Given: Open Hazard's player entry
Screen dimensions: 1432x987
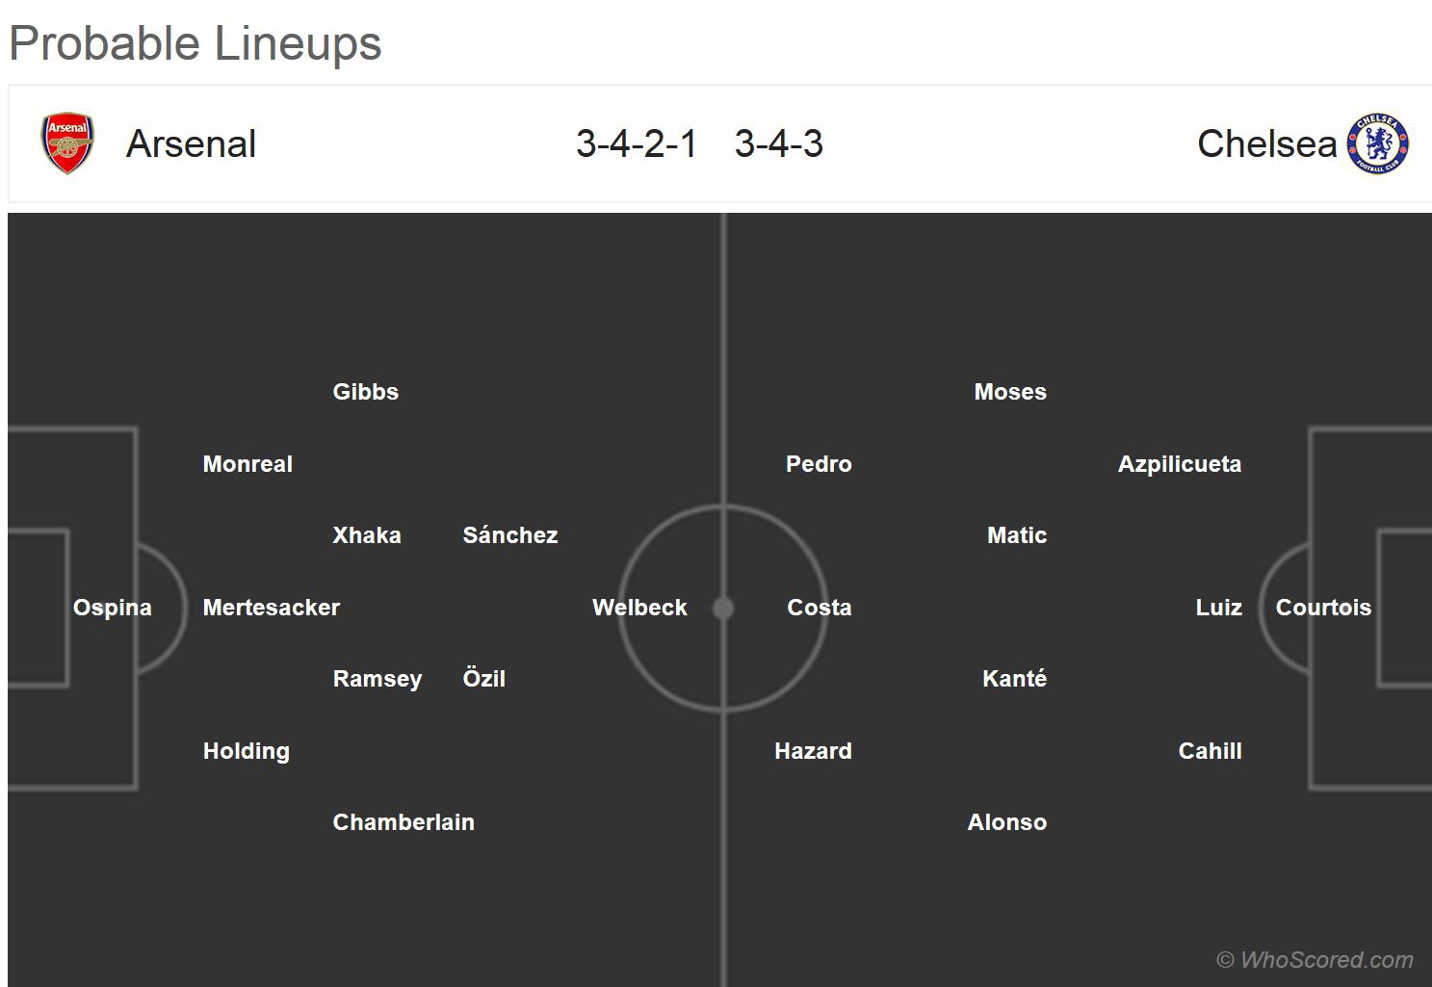Looking at the screenshot, I should [x=813, y=751].
